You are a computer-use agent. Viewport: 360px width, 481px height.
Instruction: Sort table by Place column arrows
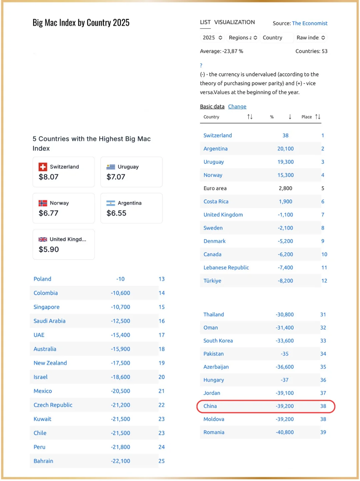[x=318, y=117]
